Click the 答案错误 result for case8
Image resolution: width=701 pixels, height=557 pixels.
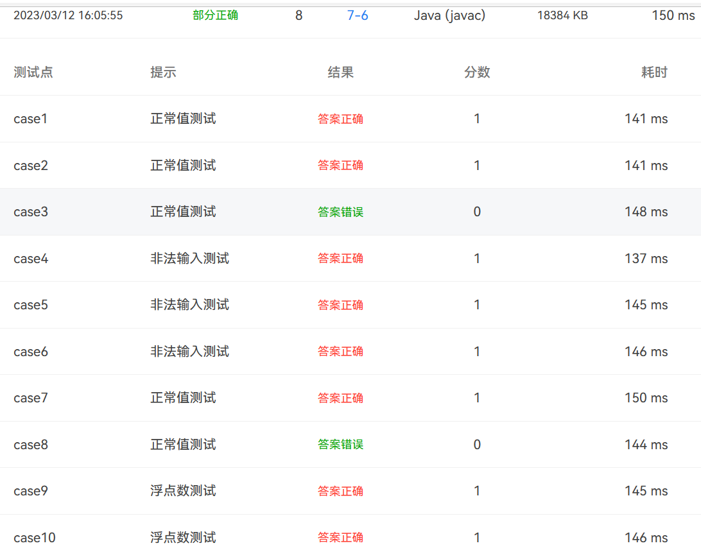click(x=340, y=445)
